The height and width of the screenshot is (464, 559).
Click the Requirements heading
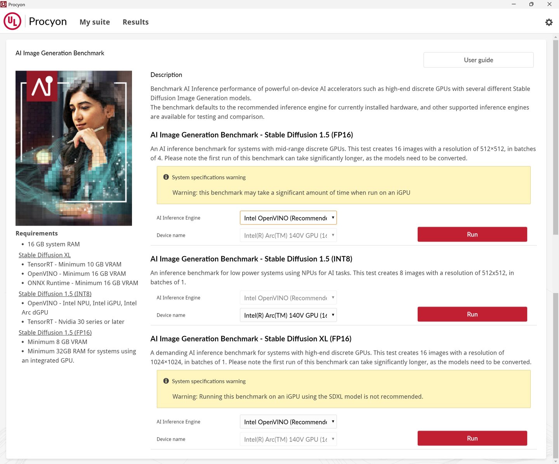pyautogui.click(x=36, y=233)
